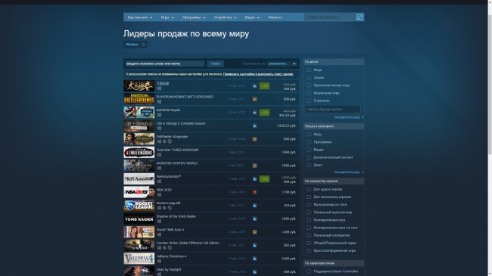This screenshot has width=492, height=276.
Task: Click SteamOS icon under Rocket League
Action: [170, 208]
